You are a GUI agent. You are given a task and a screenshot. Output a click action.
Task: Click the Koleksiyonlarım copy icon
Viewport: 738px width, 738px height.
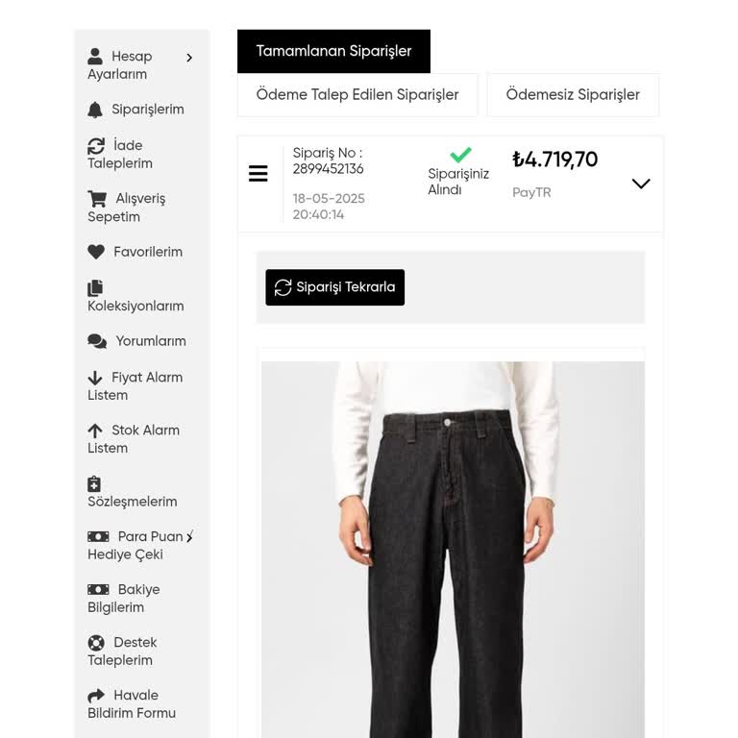click(95, 288)
